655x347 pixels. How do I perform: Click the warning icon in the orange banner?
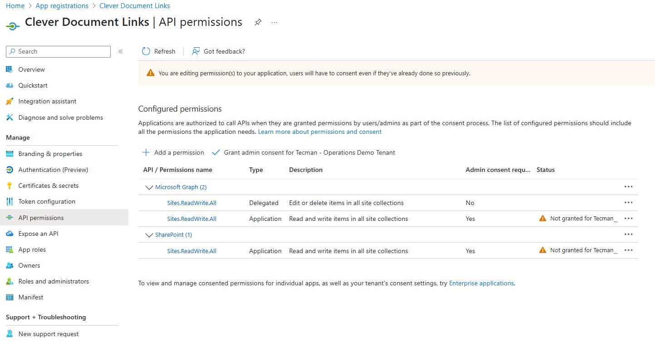tap(150, 73)
